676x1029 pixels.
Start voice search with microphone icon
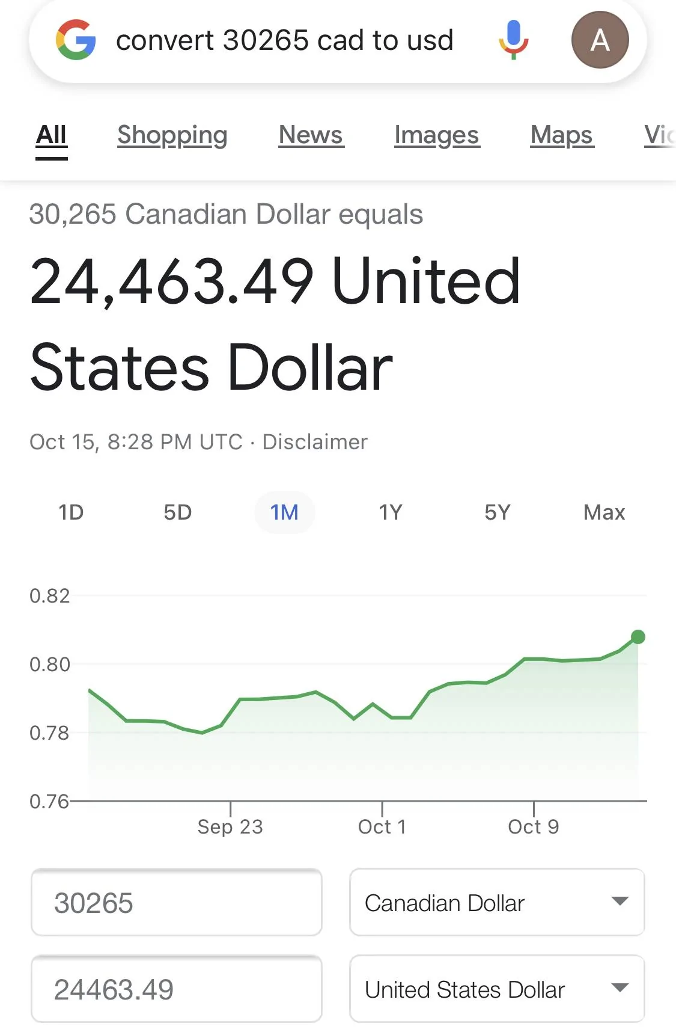point(513,40)
